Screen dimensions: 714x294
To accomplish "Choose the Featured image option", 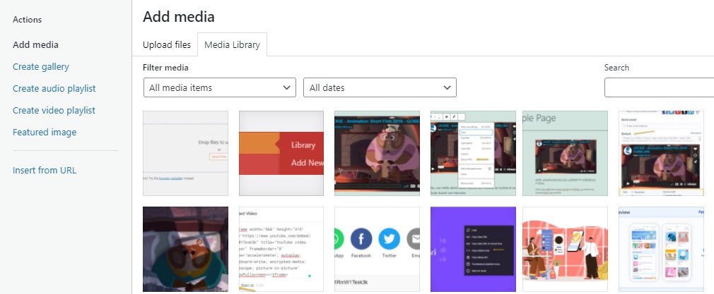I will tap(44, 133).
